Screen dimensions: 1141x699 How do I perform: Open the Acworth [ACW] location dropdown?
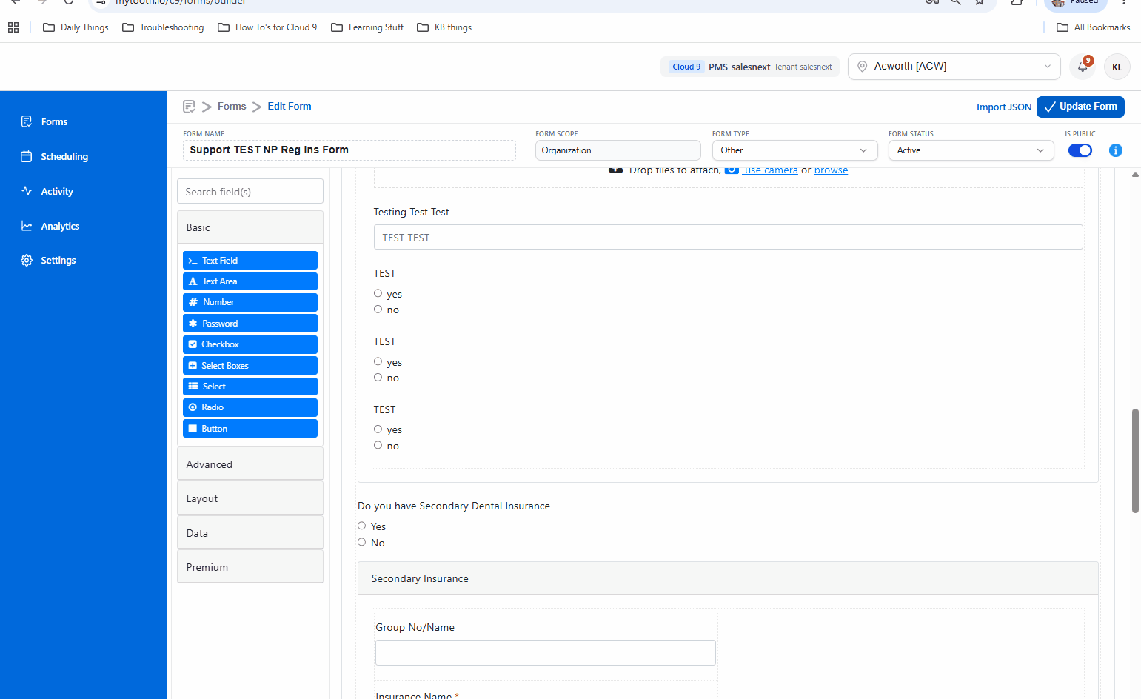coord(954,67)
